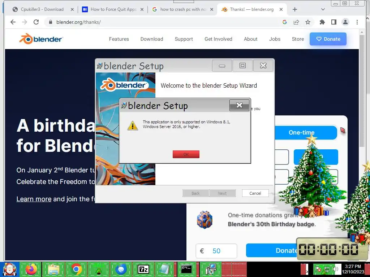
Task: Open Download in blender site menu
Action: [152, 39]
